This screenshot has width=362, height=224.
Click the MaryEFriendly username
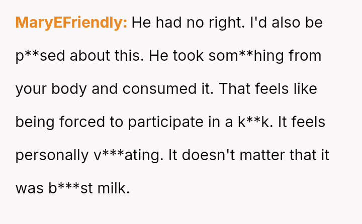pyautogui.click(x=71, y=23)
